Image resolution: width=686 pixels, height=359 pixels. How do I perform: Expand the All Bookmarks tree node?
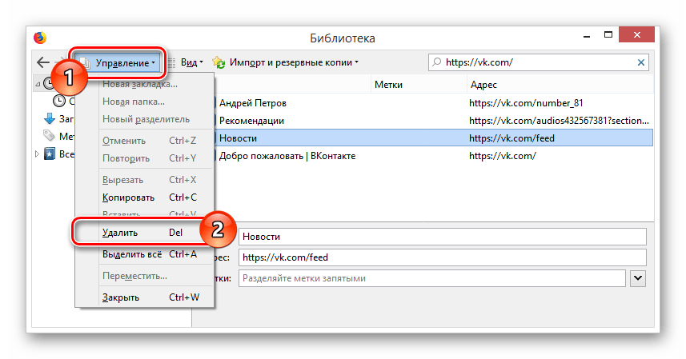tap(36, 154)
